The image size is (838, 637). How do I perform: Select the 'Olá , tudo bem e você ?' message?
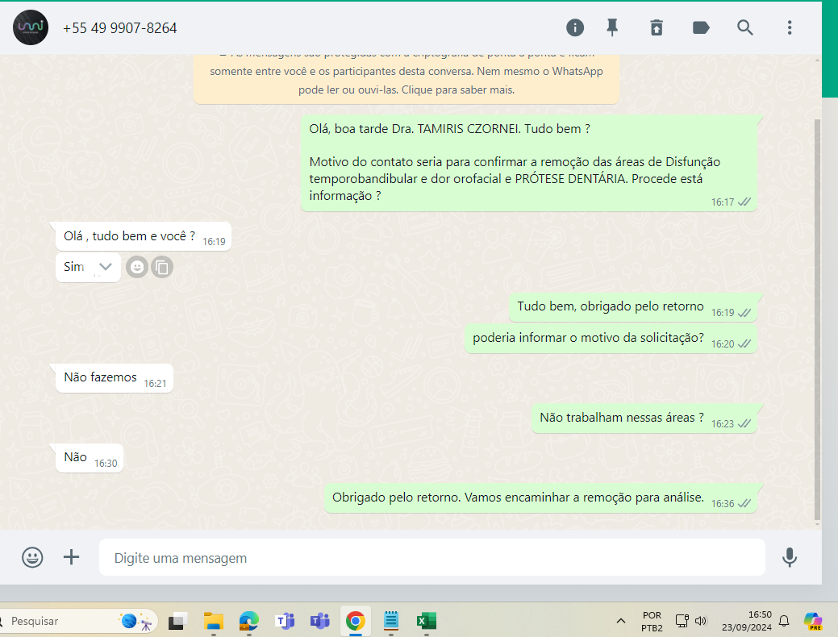(x=144, y=236)
